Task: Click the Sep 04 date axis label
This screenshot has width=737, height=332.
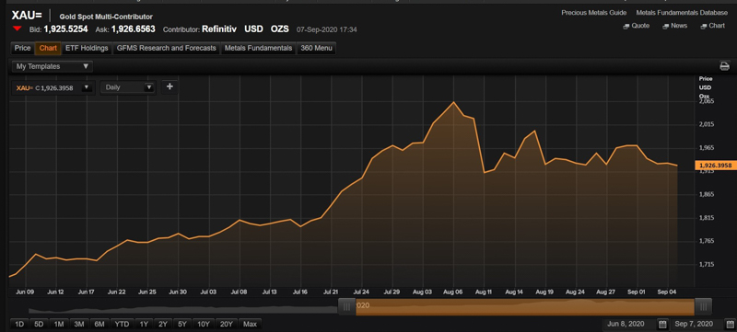Action: pyautogui.click(x=666, y=292)
